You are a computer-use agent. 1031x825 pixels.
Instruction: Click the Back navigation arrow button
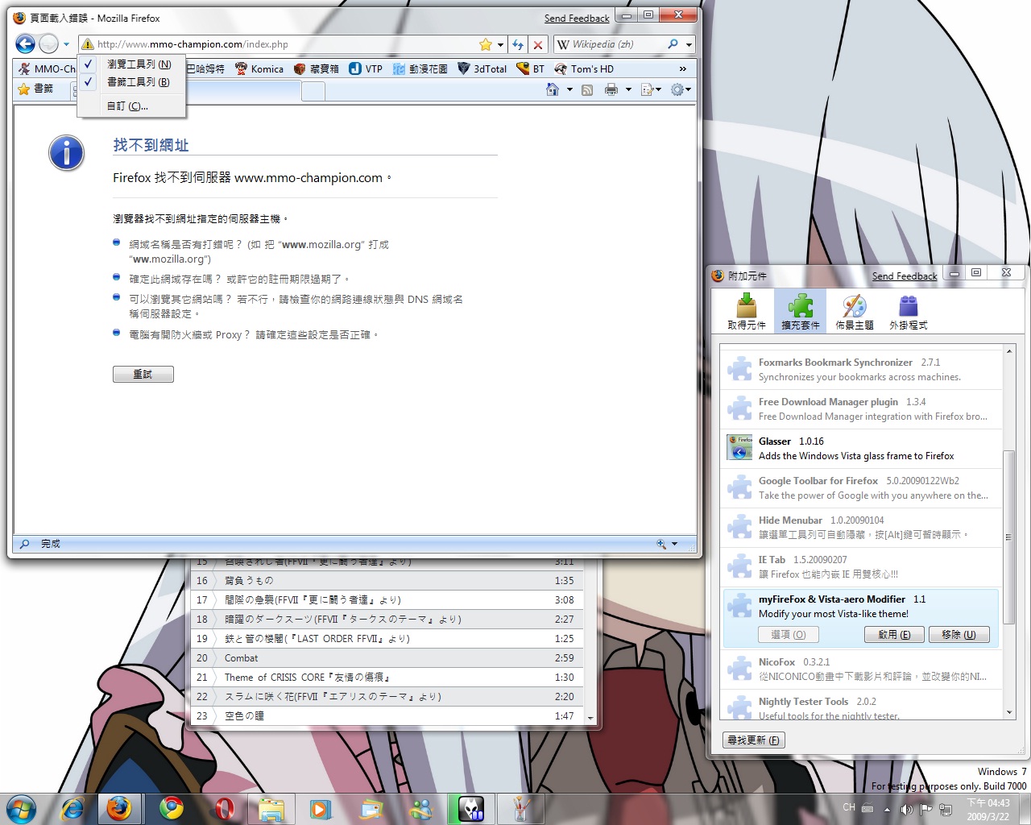25,44
